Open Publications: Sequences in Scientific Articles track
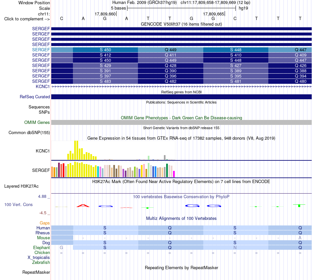Screen dimensions: 312x280 click(181, 102)
